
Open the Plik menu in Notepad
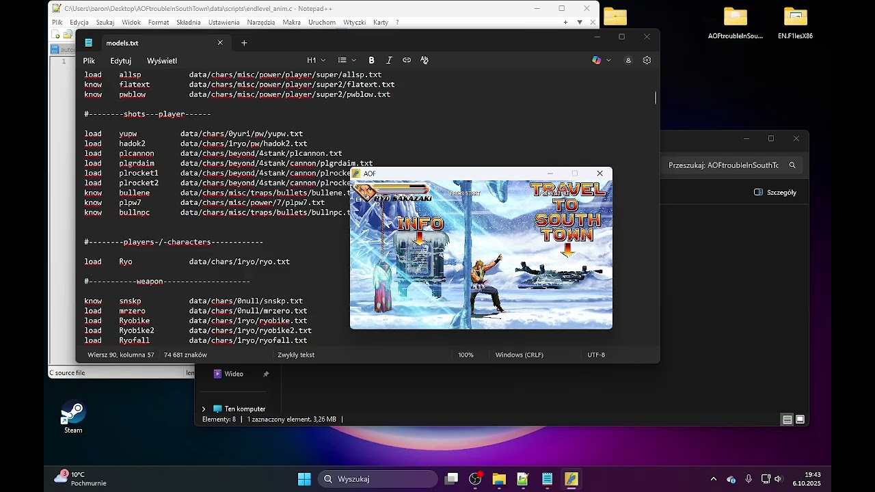pyautogui.click(x=89, y=61)
